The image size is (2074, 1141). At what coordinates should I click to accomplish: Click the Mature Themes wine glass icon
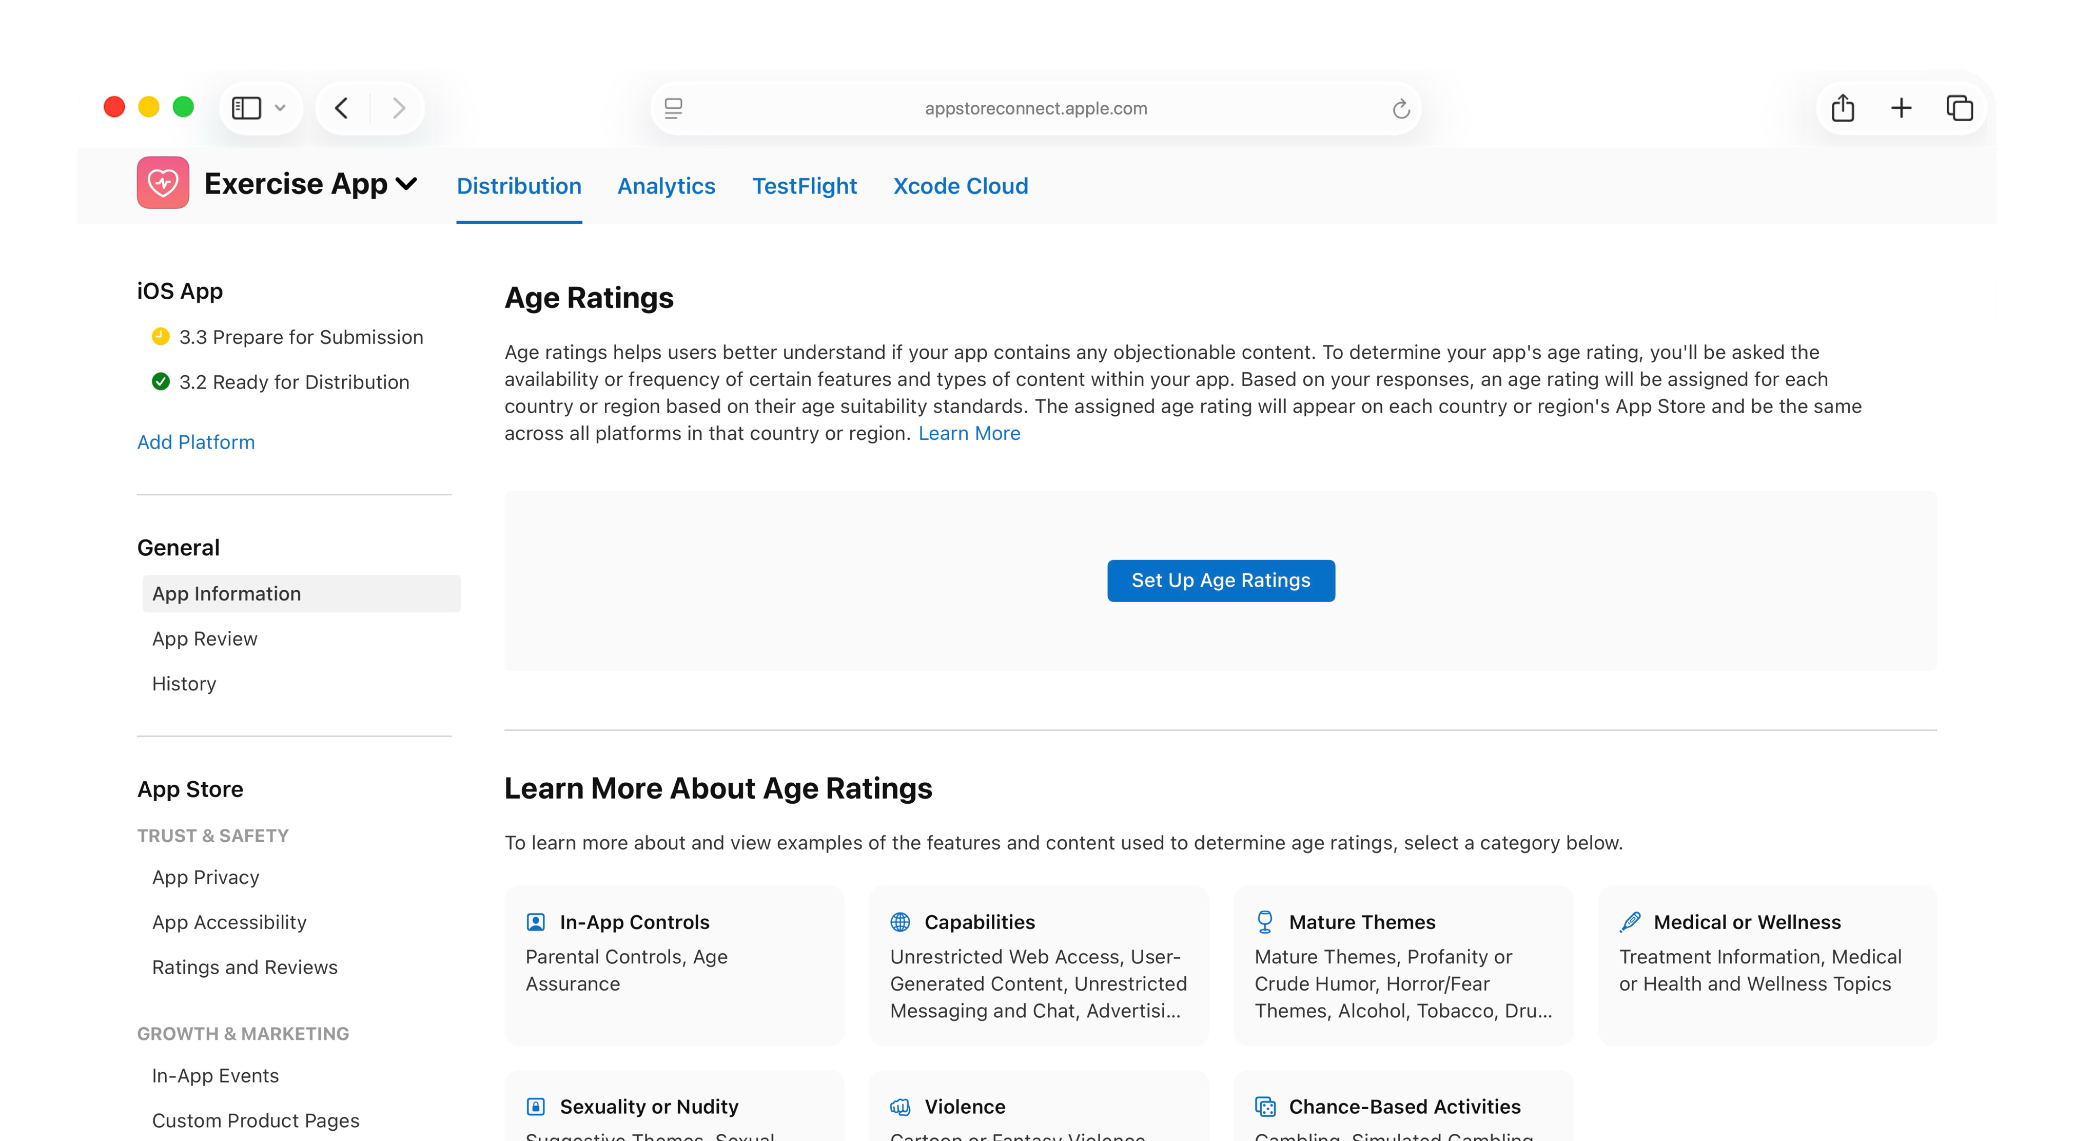[1266, 921]
